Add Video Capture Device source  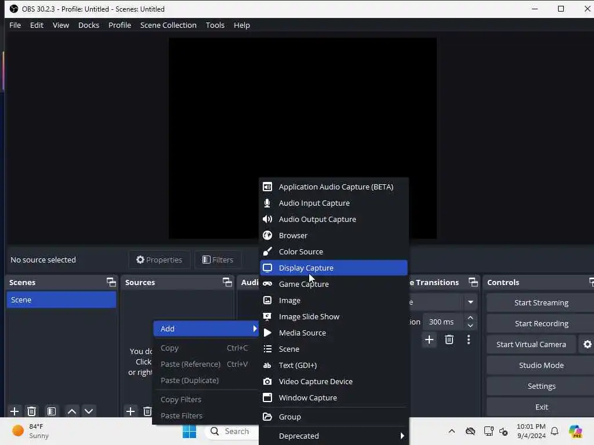click(x=334, y=381)
